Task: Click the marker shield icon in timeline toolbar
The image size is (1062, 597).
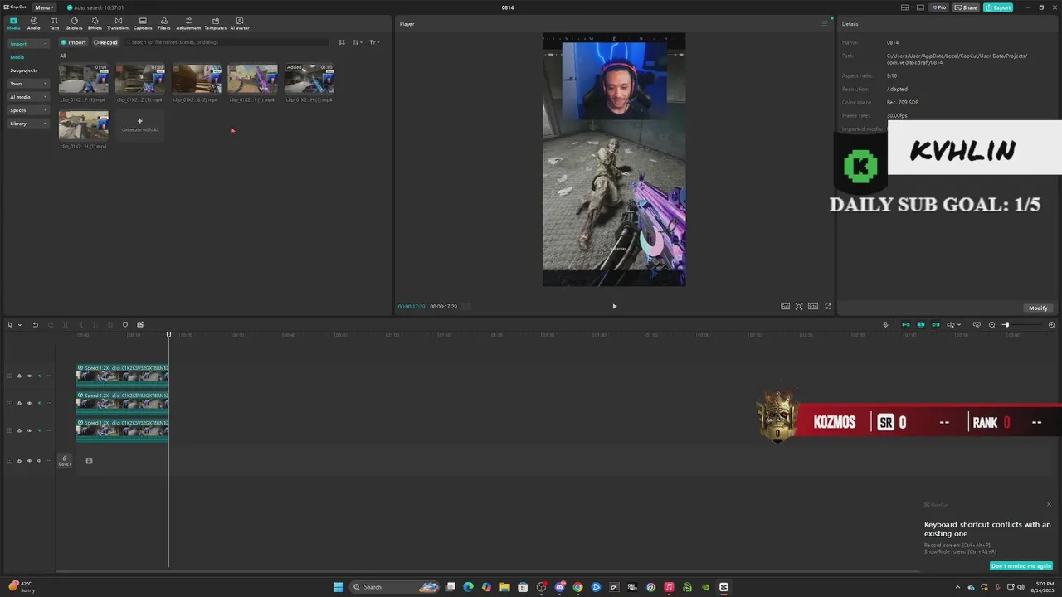Action: point(125,324)
